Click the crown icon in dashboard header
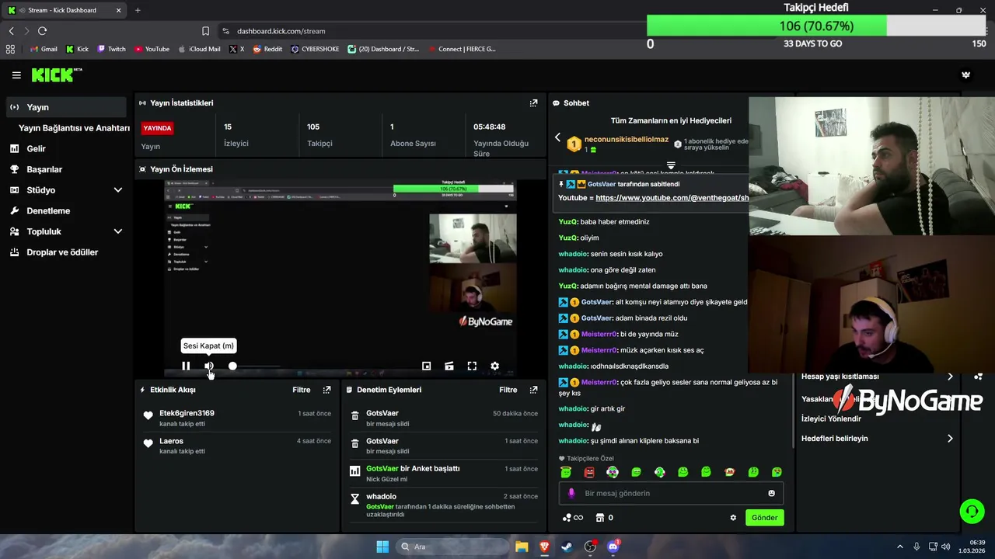995x559 pixels. tap(966, 75)
